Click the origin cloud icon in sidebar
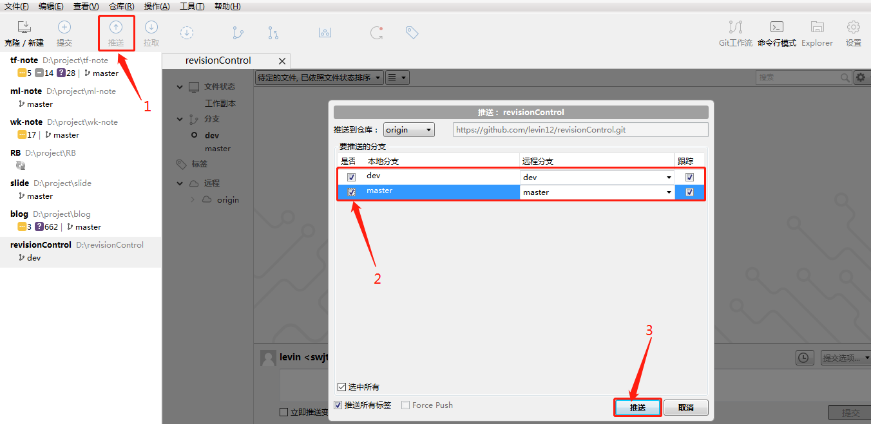The image size is (871, 424). [x=207, y=200]
